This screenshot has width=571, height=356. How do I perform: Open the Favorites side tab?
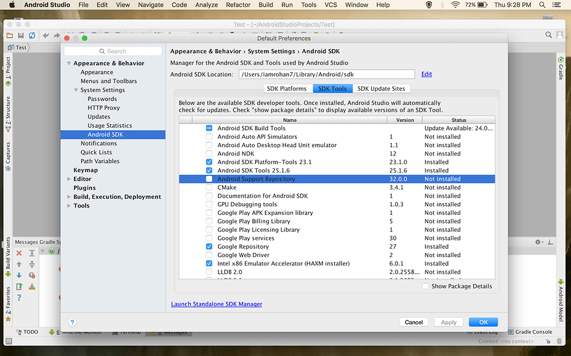coord(8,304)
